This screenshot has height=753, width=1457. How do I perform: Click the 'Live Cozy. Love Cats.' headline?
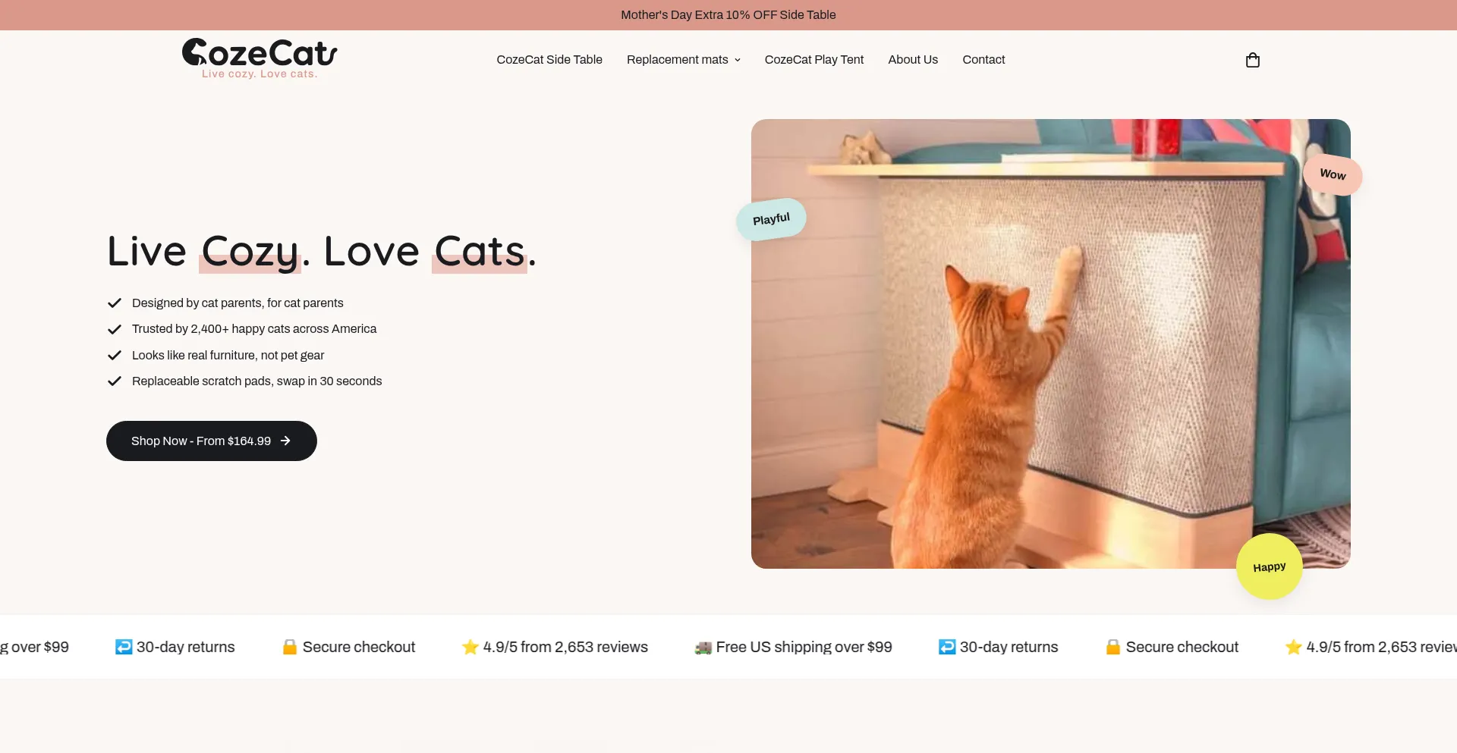(322, 251)
